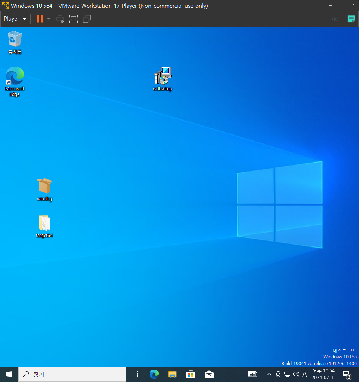Open the Mail app from the taskbar
This screenshot has height=382, width=359.
pos(209,374)
